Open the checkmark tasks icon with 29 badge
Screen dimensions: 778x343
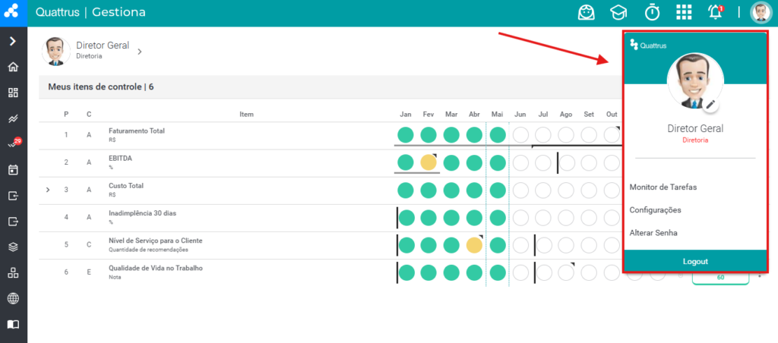pos(14,143)
